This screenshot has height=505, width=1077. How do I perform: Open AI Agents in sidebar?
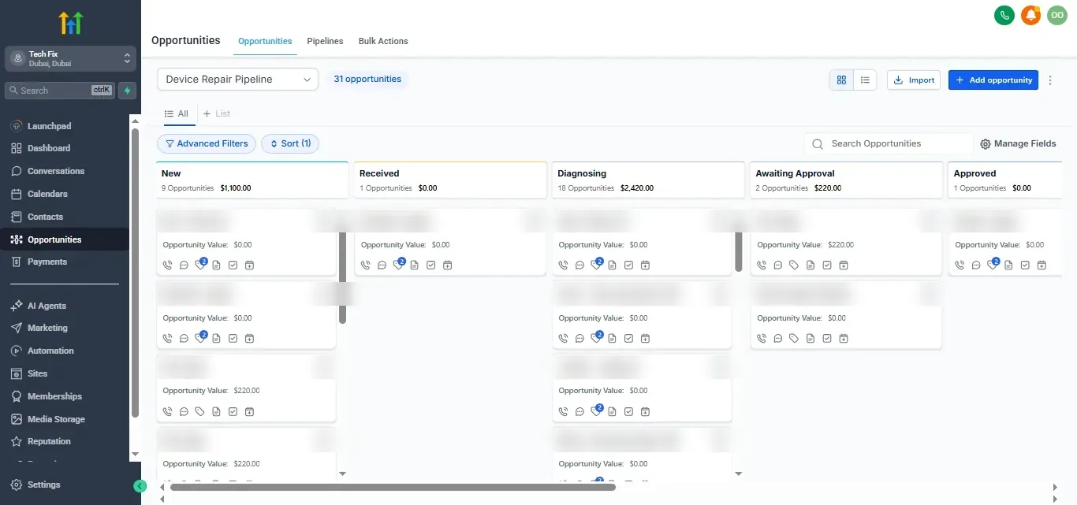[47, 306]
